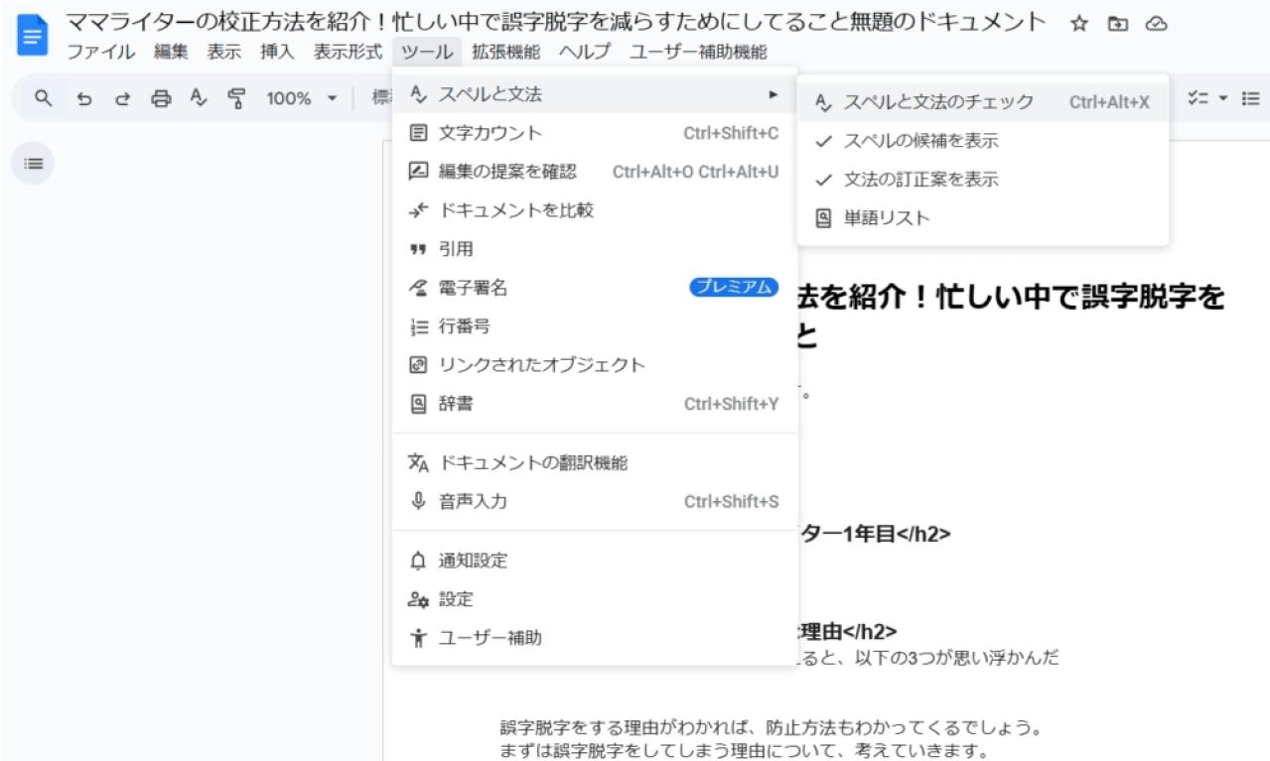Open 通知設定
This screenshot has height=761, width=1270.
point(595,561)
